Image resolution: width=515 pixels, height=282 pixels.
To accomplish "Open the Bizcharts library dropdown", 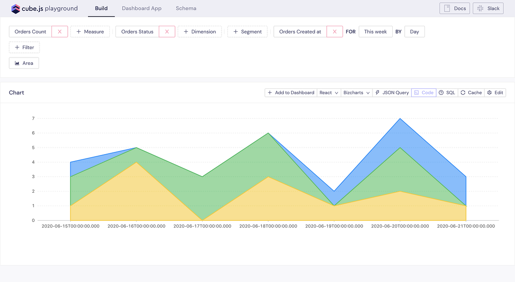I will click(x=356, y=92).
